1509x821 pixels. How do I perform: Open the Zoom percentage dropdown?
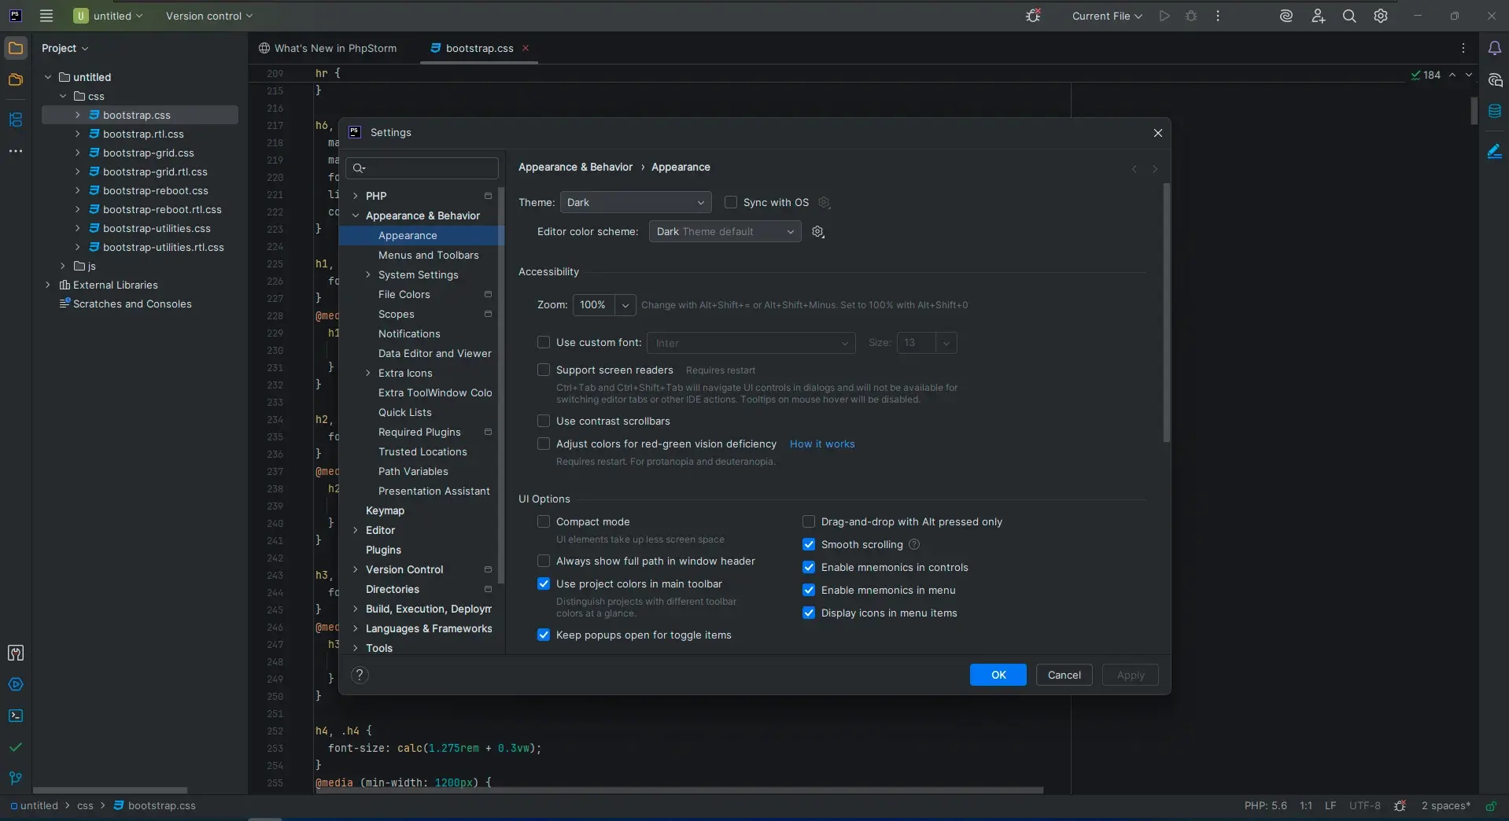pyautogui.click(x=625, y=305)
